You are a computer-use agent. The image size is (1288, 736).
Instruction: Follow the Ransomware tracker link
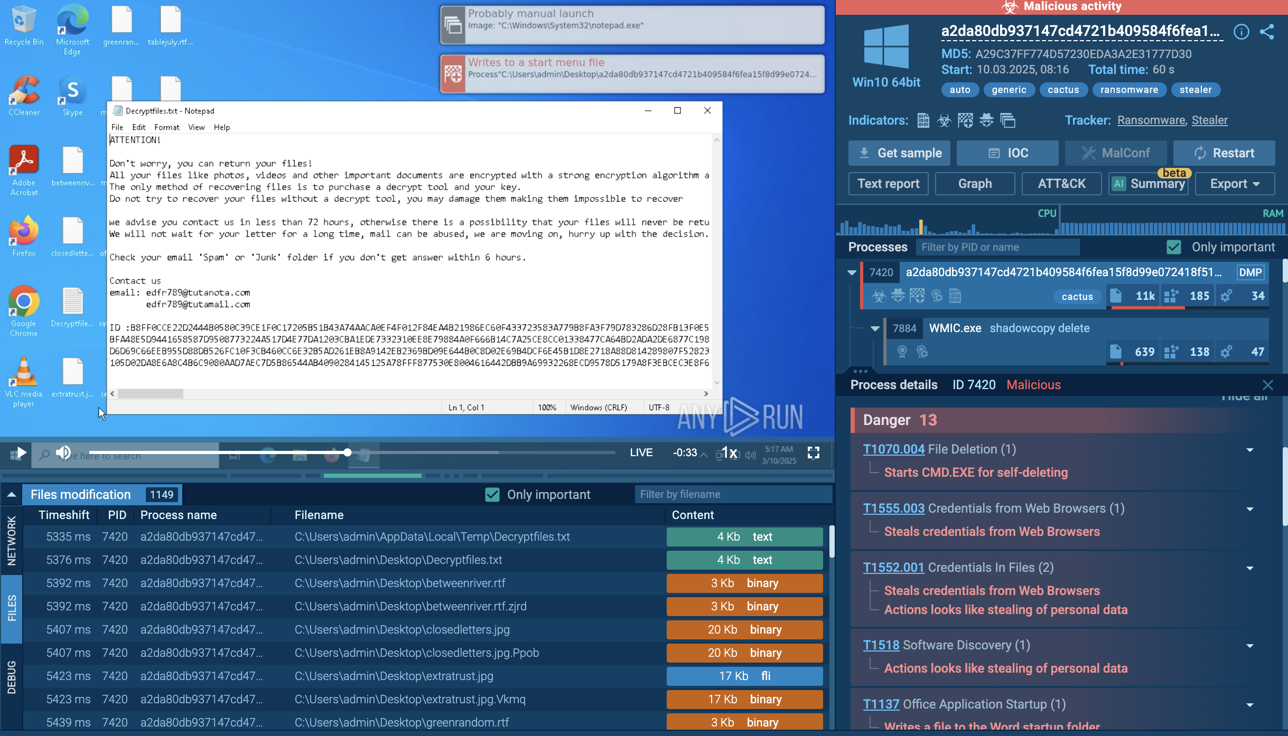pyautogui.click(x=1151, y=120)
